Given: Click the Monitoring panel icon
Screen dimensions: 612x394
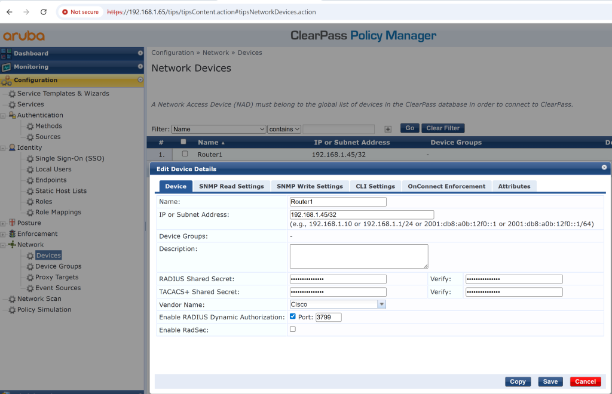Looking at the screenshot, I should tap(7, 67).
